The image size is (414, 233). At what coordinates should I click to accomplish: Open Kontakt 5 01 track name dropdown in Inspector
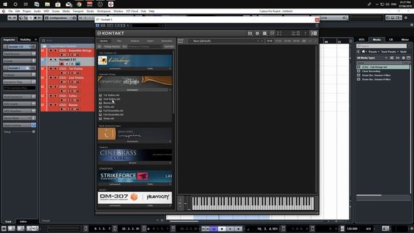click(x=30, y=47)
